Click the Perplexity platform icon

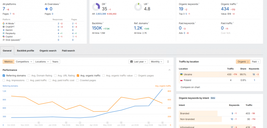click(x=3, y=33)
